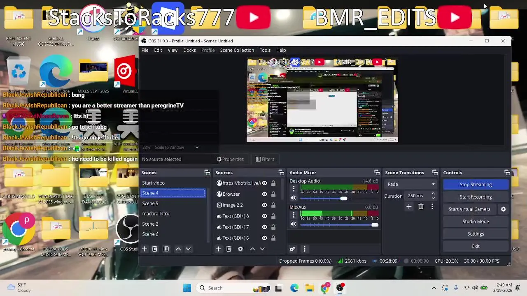The height and width of the screenshot is (296, 527).
Task: Hide the Image 2 2 source
Action: [265, 205]
